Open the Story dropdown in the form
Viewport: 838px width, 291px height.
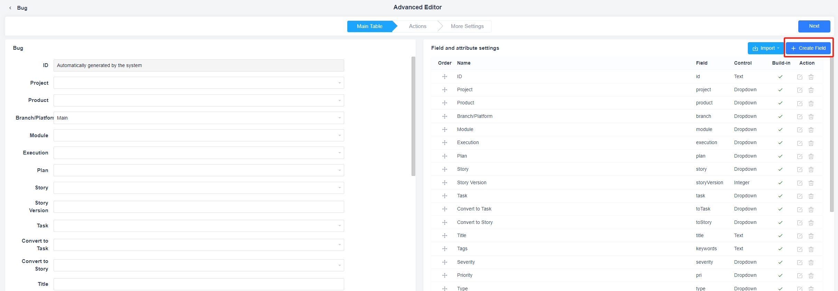coord(199,188)
